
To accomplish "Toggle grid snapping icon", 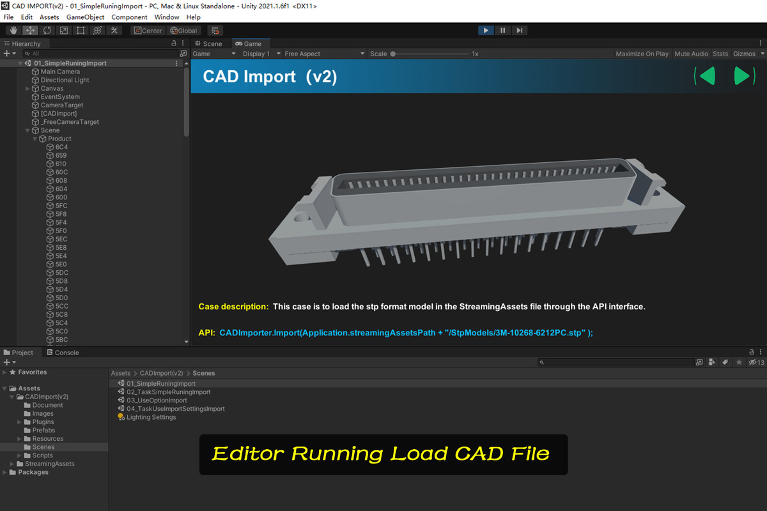I will 215,30.
